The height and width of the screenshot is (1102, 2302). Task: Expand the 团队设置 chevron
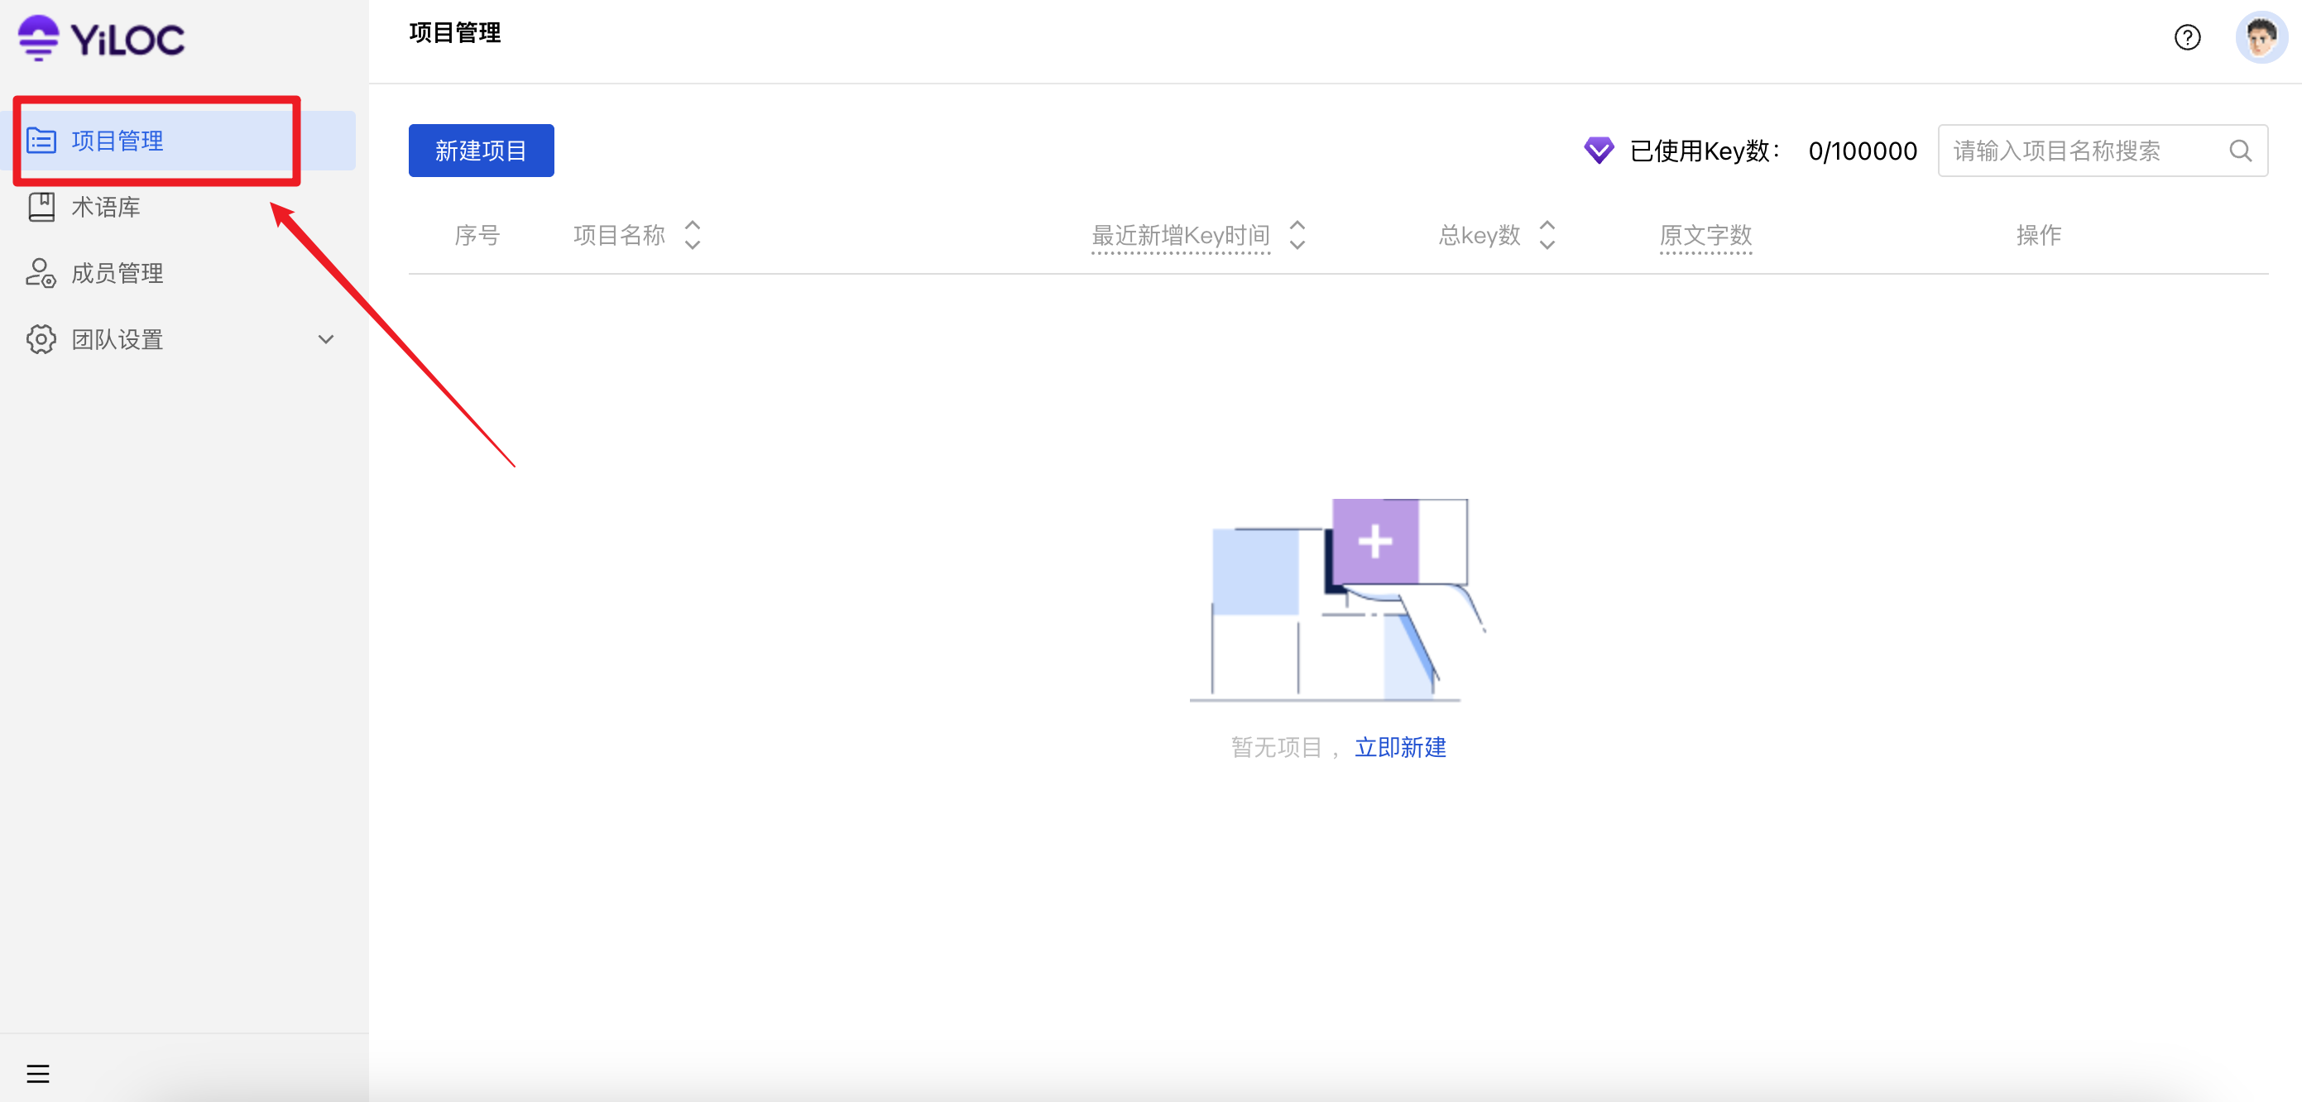[x=326, y=340]
